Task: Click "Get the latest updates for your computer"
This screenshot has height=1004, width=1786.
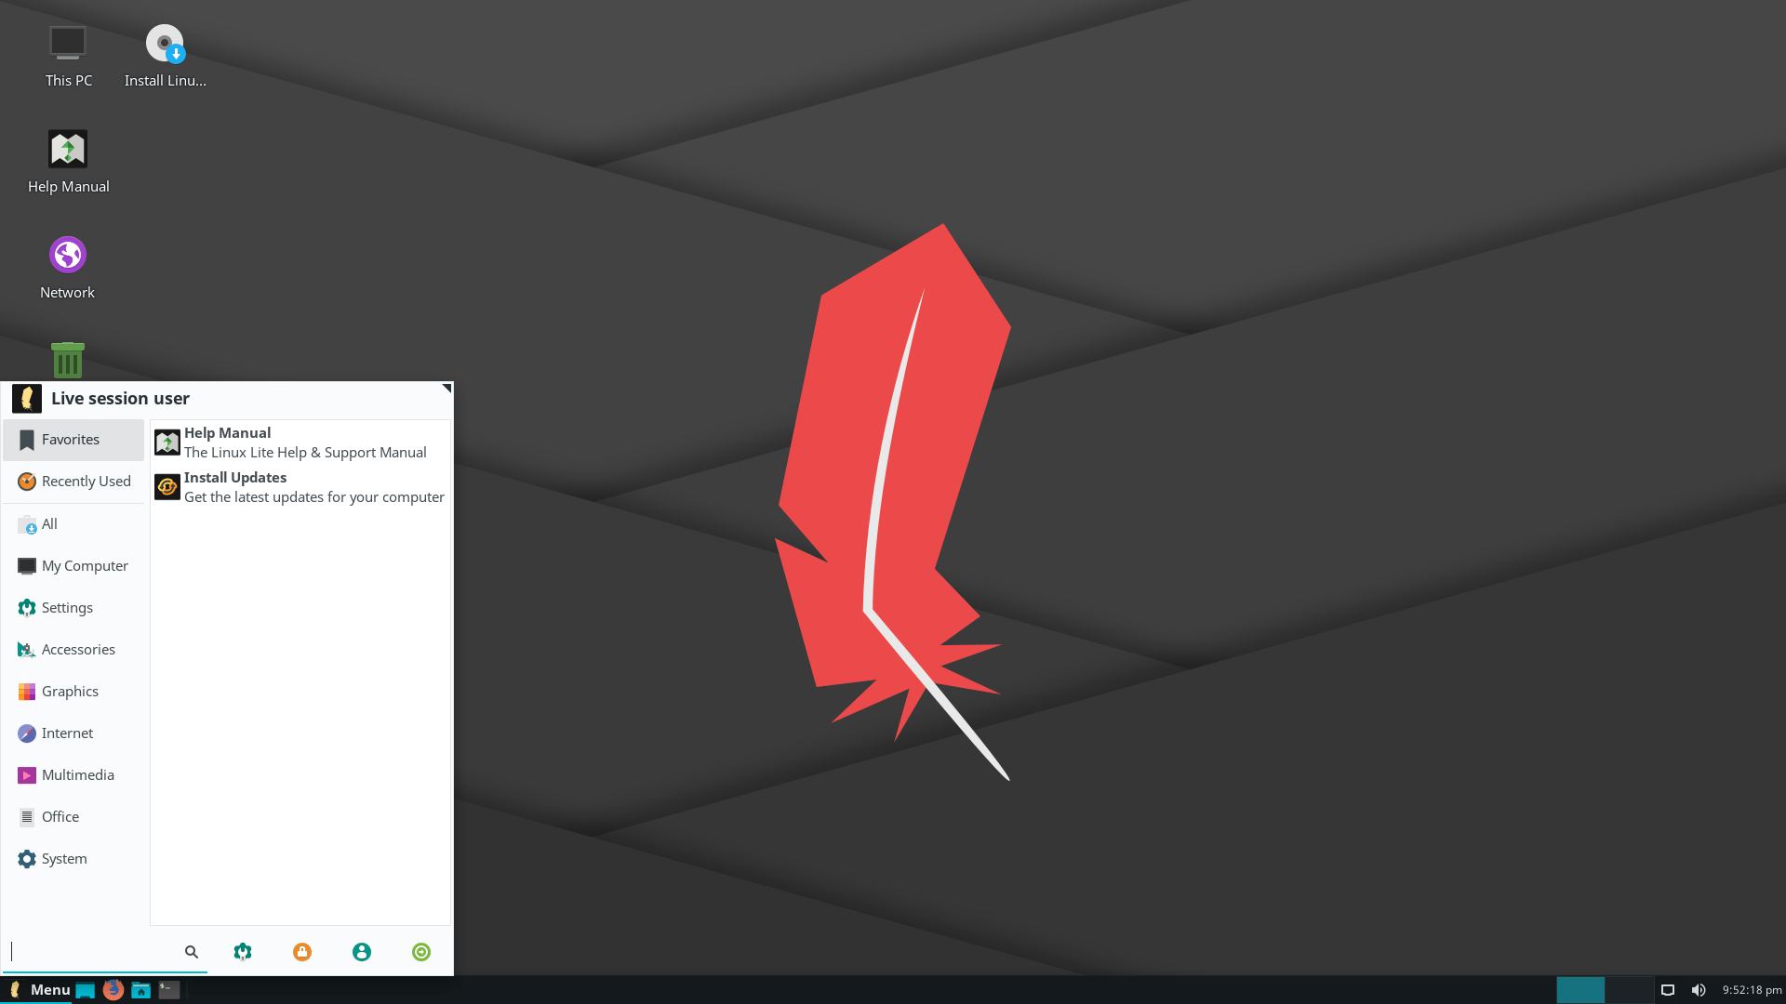Action: tap(314, 497)
